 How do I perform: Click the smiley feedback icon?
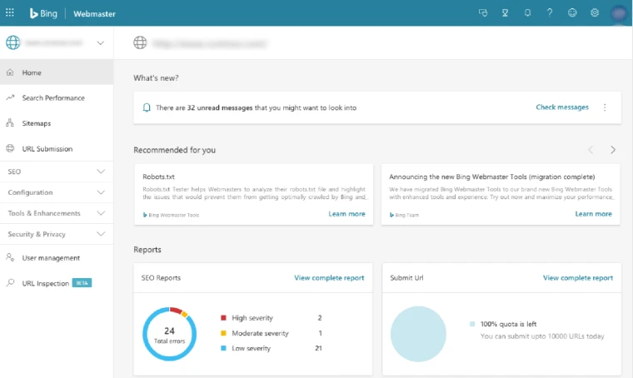pos(572,13)
